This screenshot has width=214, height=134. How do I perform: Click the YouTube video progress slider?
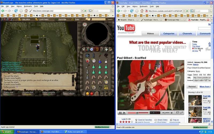tap(137, 113)
